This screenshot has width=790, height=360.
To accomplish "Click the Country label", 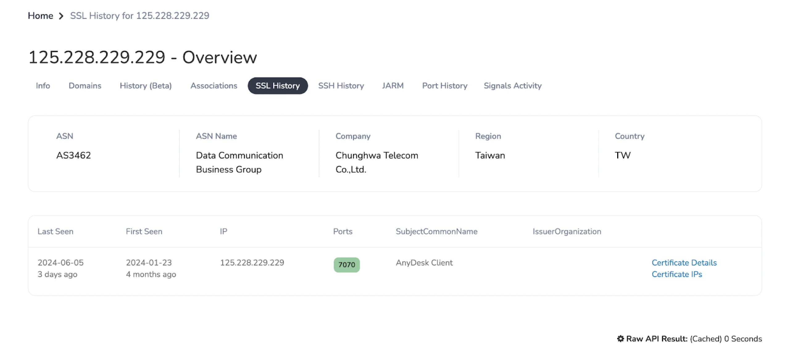I will click(x=630, y=136).
